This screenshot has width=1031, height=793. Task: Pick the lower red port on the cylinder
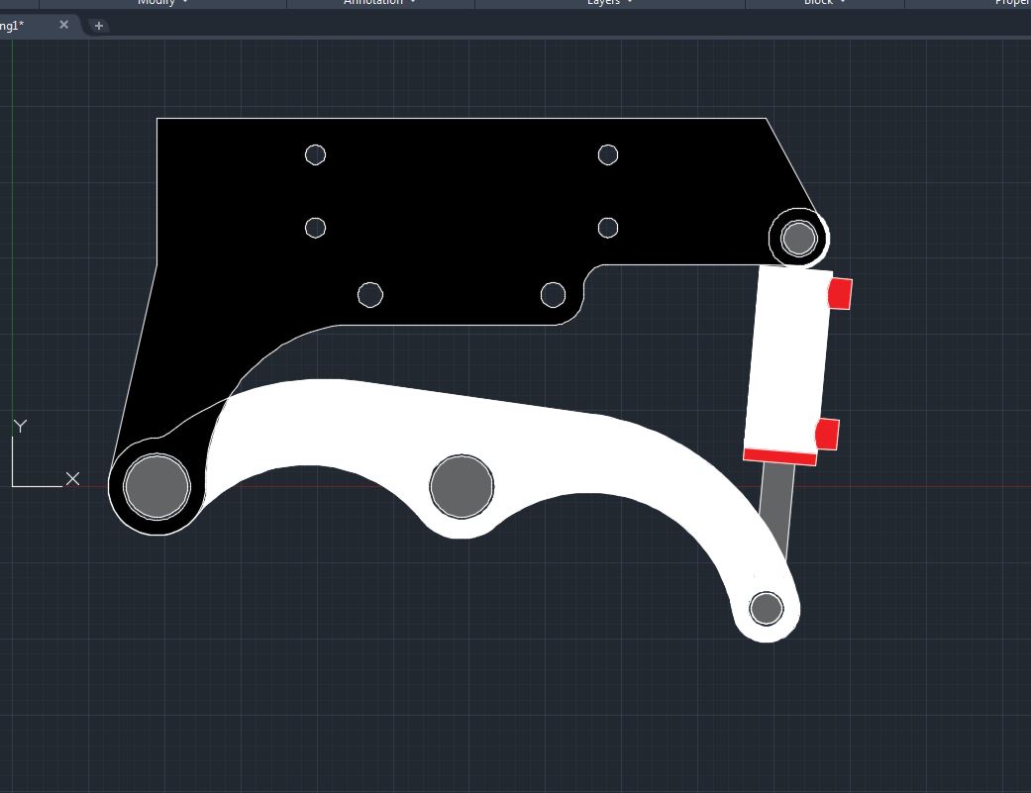827,434
